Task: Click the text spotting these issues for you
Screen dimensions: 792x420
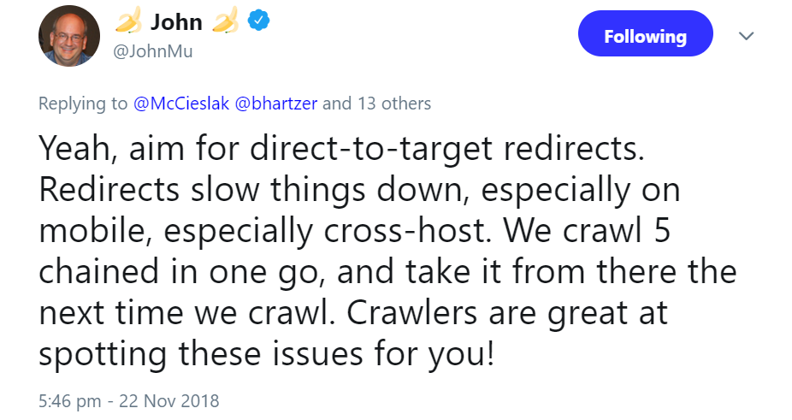Action: (x=265, y=353)
